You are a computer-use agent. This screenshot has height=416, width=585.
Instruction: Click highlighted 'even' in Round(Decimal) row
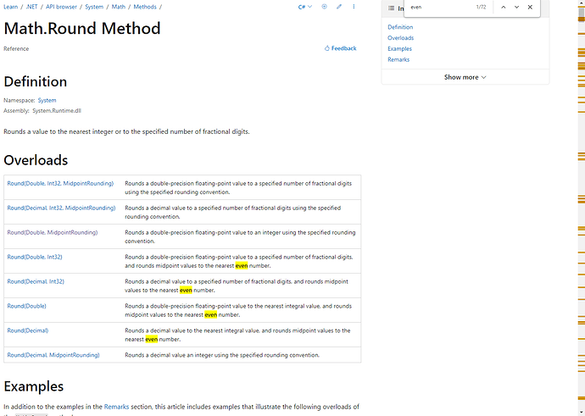pyautogui.click(x=152, y=340)
